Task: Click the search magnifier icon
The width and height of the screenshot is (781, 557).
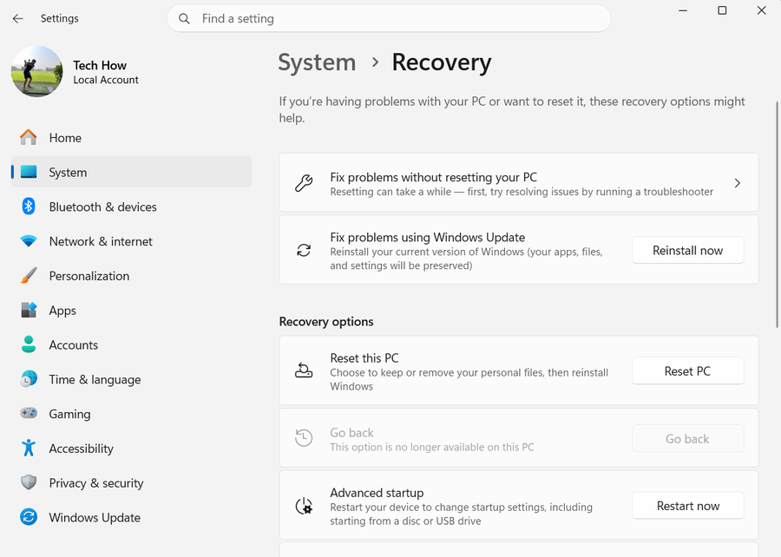Action: tap(184, 19)
